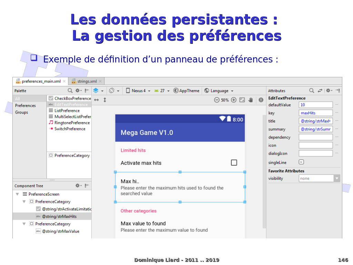Zoom out with the minus icon
This screenshot has width=353, height=265.
pos(216,100)
